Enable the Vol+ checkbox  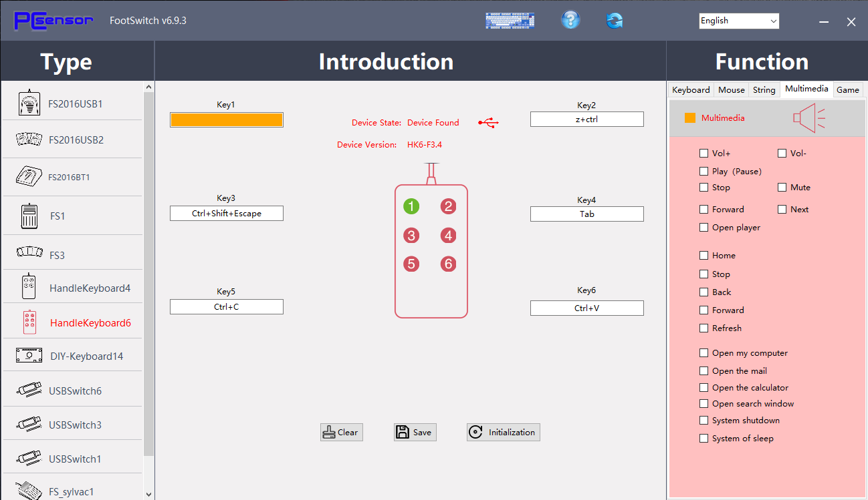(x=703, y=154)
